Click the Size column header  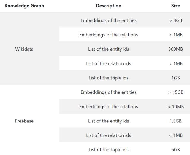[x=175, y=6]
